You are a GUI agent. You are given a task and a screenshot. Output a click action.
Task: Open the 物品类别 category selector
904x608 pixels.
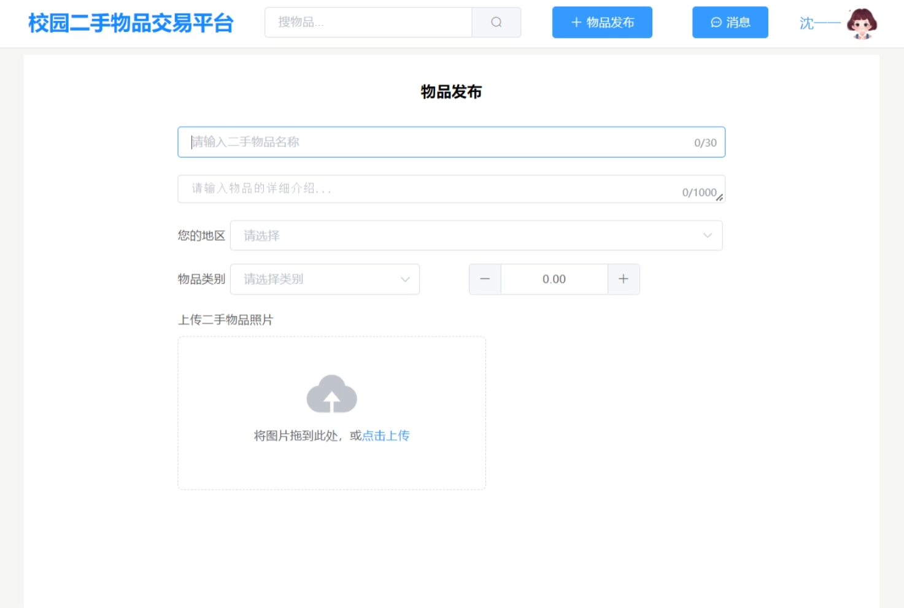(x=324, y=279)
